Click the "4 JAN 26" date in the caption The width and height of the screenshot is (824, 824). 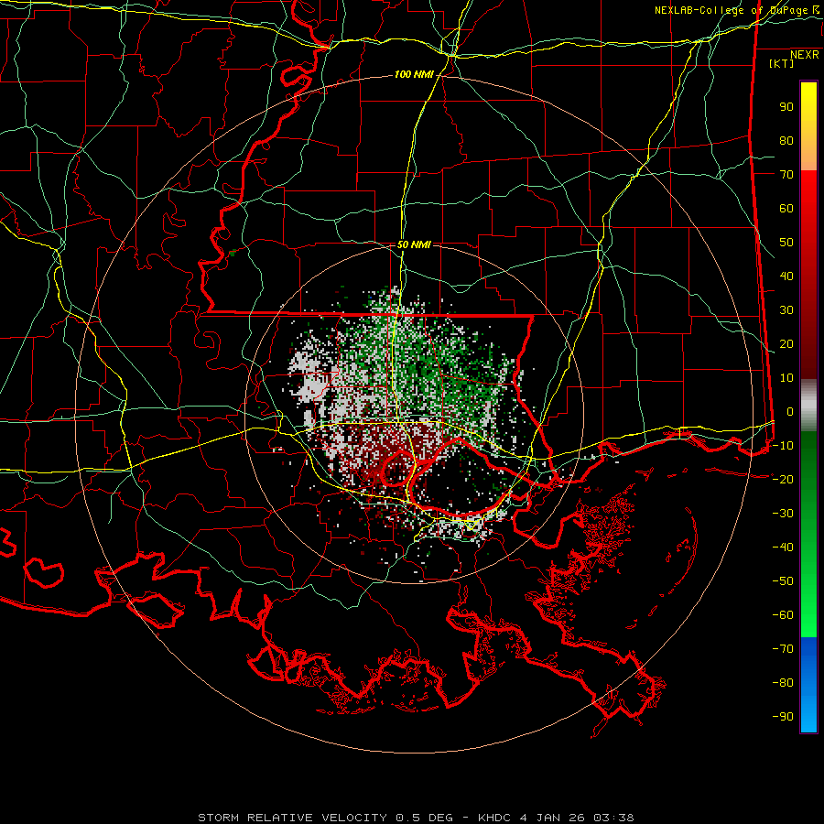click(552, 818)
